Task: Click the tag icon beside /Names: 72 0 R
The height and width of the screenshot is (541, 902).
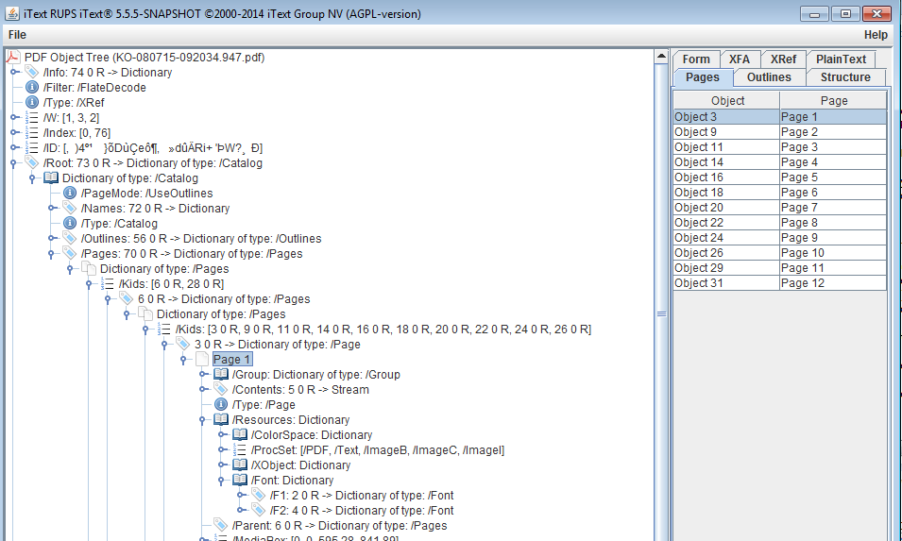Action: (70, 208)
